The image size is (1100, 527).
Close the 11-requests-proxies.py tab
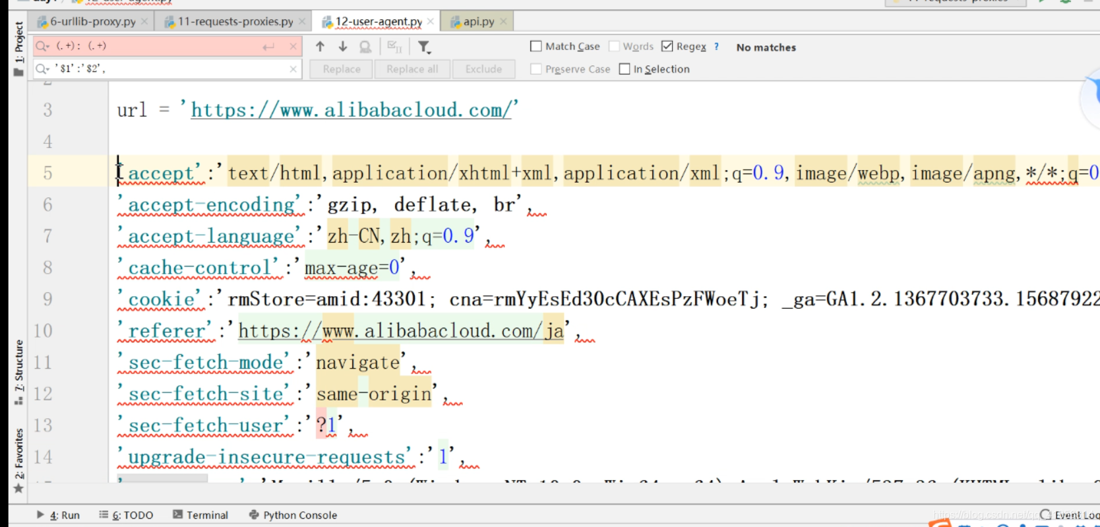pos(302,21)
